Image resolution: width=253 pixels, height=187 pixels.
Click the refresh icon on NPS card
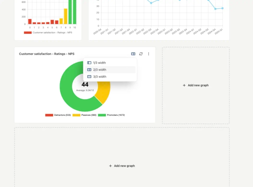(141, 54)
